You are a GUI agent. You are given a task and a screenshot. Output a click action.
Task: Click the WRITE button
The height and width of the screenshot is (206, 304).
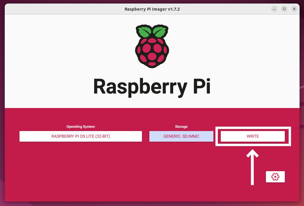pos(253,136)
